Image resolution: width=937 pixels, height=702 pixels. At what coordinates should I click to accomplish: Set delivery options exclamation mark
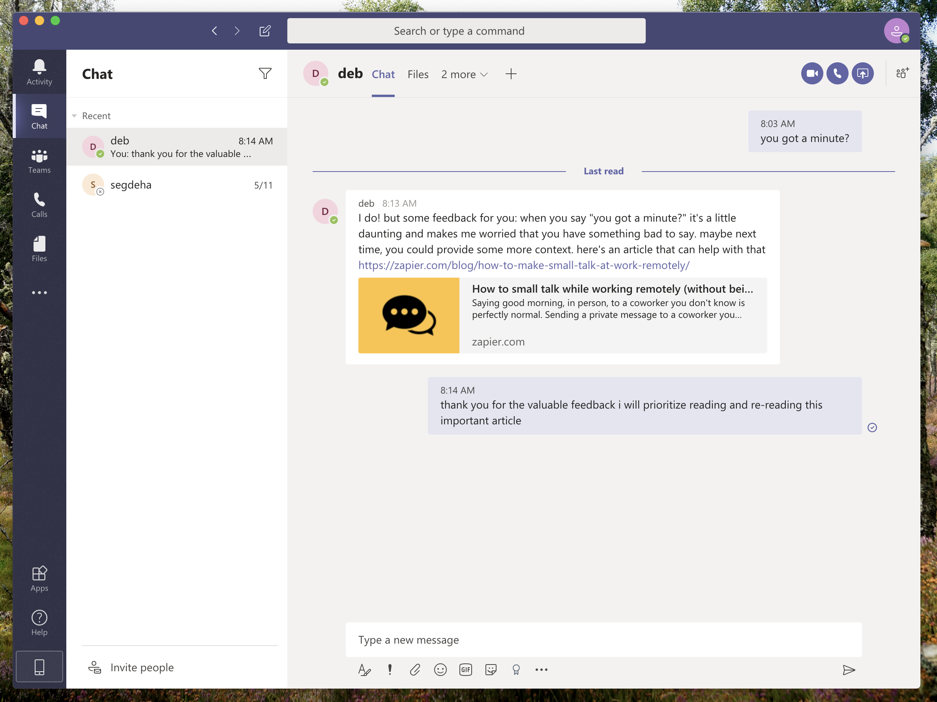390,669
